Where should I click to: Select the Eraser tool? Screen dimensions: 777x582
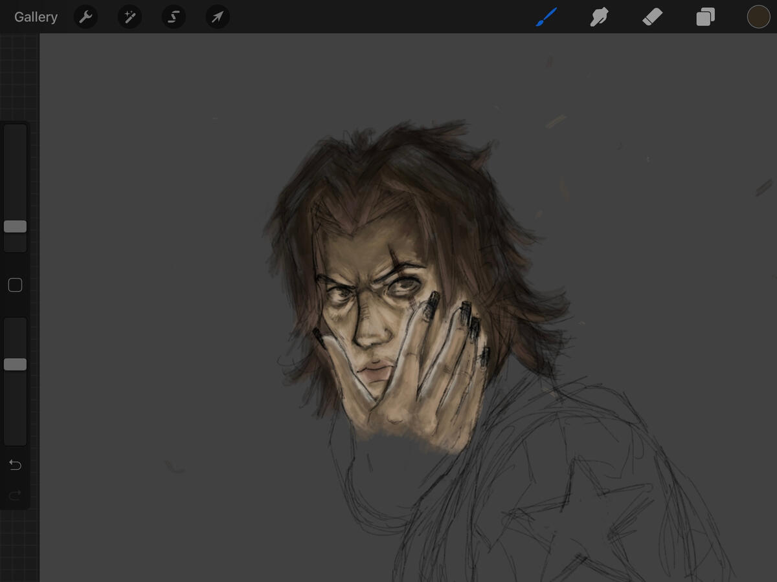pos(652,17)
